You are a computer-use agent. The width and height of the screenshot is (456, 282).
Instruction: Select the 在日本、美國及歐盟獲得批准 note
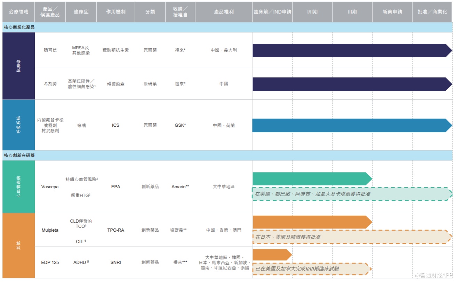pyautogui.click(x=352, y=237)
